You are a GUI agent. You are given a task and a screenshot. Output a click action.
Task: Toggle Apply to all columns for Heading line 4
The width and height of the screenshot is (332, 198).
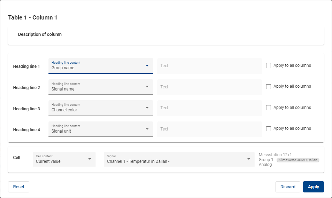coord(269,129)
